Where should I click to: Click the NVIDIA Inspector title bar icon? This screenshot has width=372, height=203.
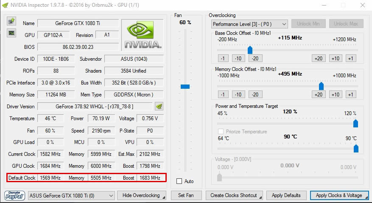pyautogui.click(x=5, y=5)
